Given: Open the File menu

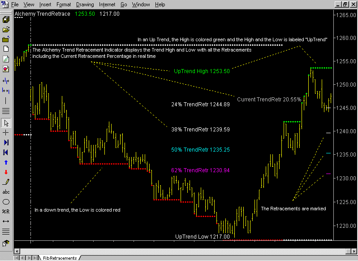Looking at the screenshot, I should click(x=15, y=4).
